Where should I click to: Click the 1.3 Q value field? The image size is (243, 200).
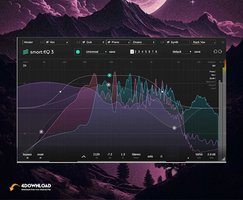(x=123, y=156)
